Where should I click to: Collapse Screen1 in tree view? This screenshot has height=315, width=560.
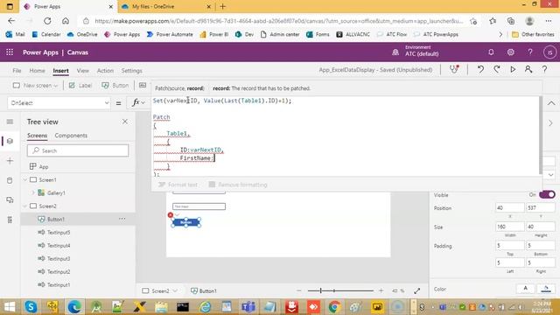(25, 179)
